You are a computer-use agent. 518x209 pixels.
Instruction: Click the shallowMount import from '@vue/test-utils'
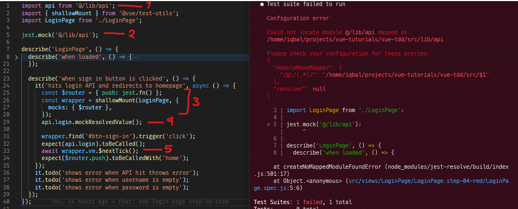pyautogui.click(x=100, y=13)
